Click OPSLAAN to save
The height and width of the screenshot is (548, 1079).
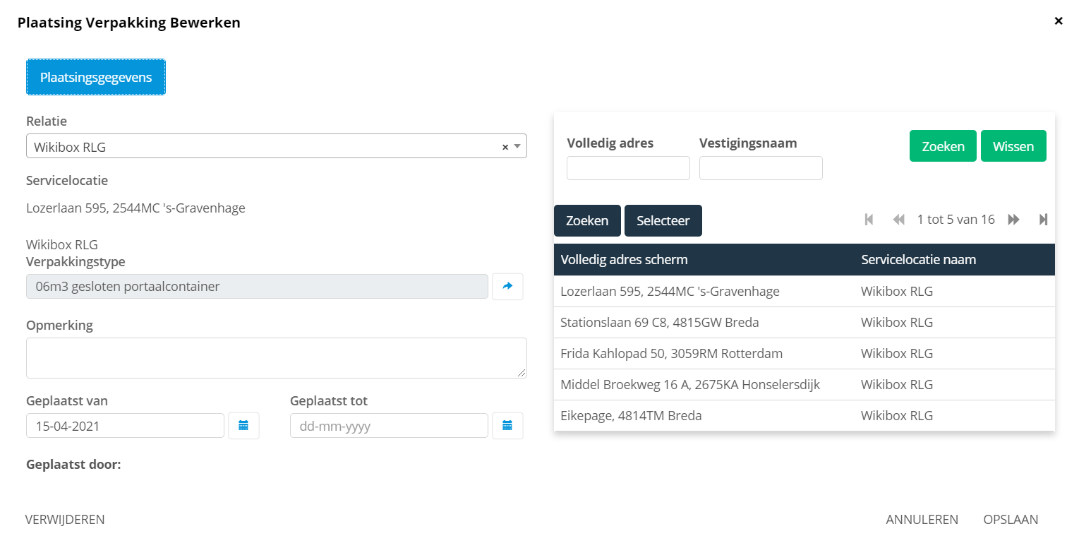click(x=1011, y=520)
